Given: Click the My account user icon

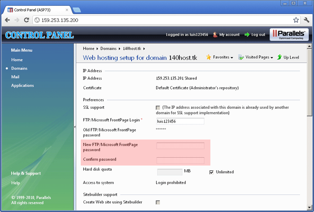Looking at the screenshot, I should 215,35.
